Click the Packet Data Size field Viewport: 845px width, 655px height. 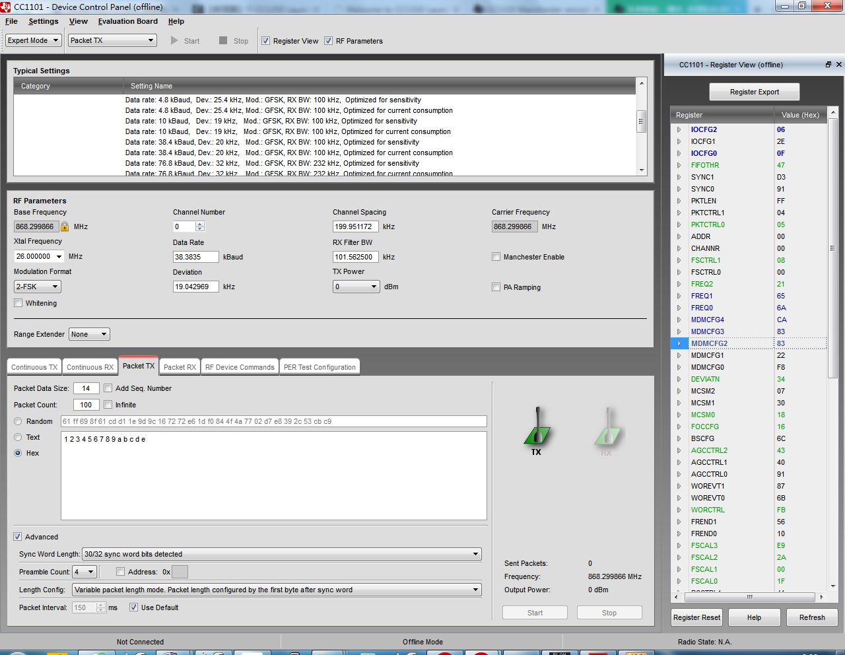(x=86, y=388)
